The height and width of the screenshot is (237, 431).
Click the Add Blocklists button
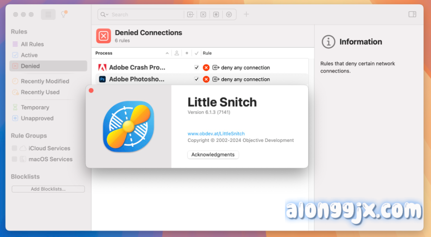[48, 189]
